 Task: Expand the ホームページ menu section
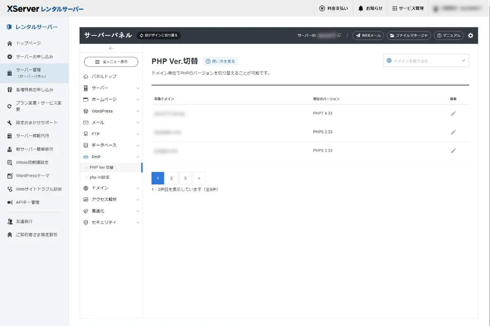point(111,100)
